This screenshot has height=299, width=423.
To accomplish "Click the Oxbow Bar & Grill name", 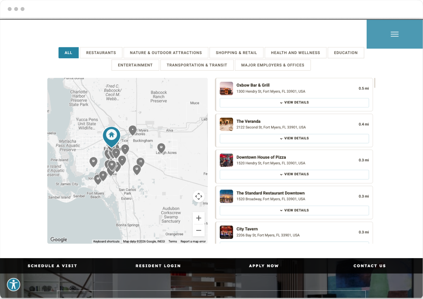I will click(253, 85).
